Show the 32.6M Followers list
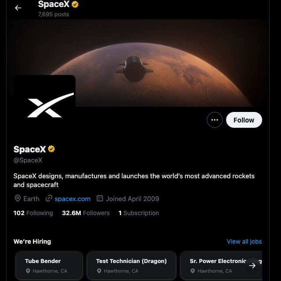The height and width of the screenshot is (281, 281). (86, 213)
